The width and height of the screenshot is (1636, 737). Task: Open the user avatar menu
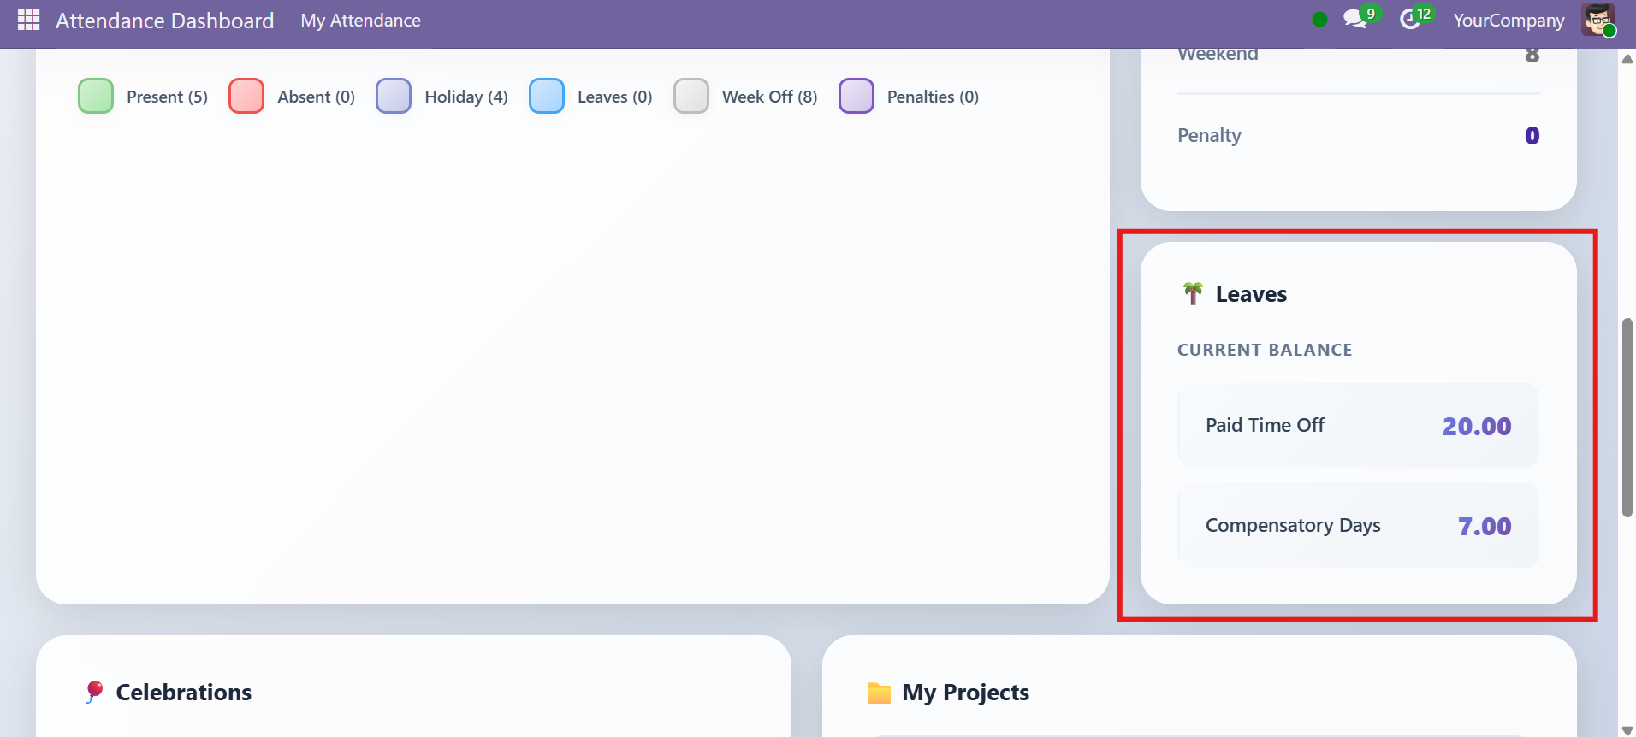tap(1597, 20)
